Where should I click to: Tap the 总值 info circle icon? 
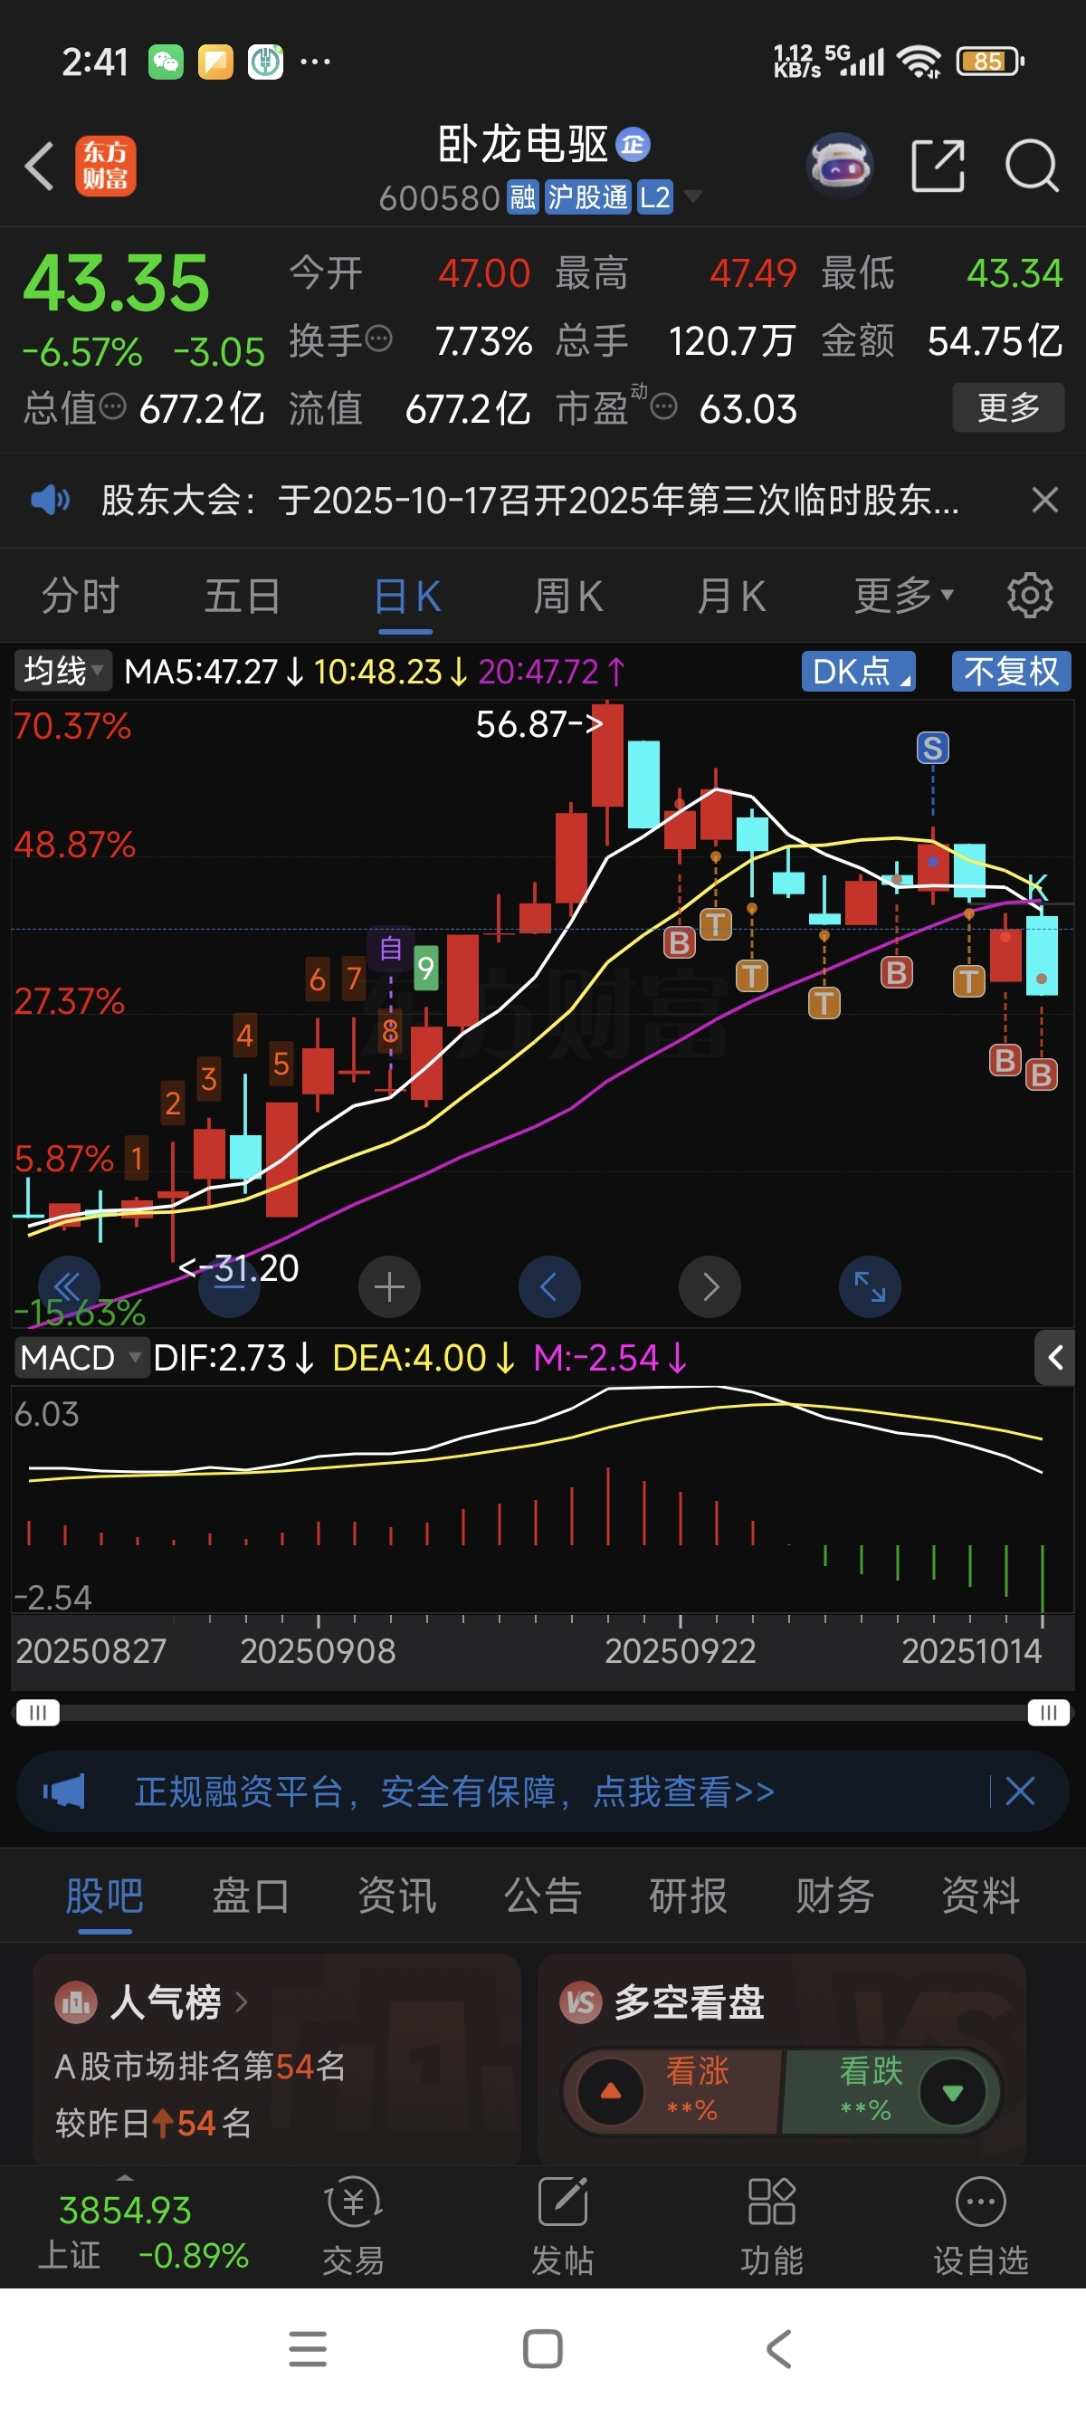[x=112, y=407]
